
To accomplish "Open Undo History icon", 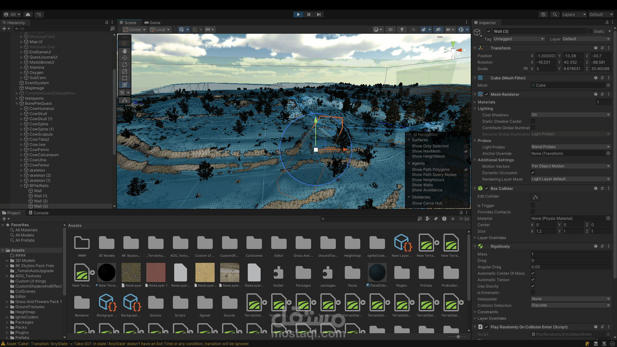I will point(543,14).
